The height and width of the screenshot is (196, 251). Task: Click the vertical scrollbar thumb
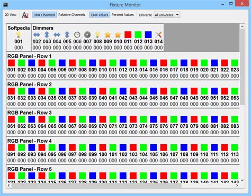point(242,67)
